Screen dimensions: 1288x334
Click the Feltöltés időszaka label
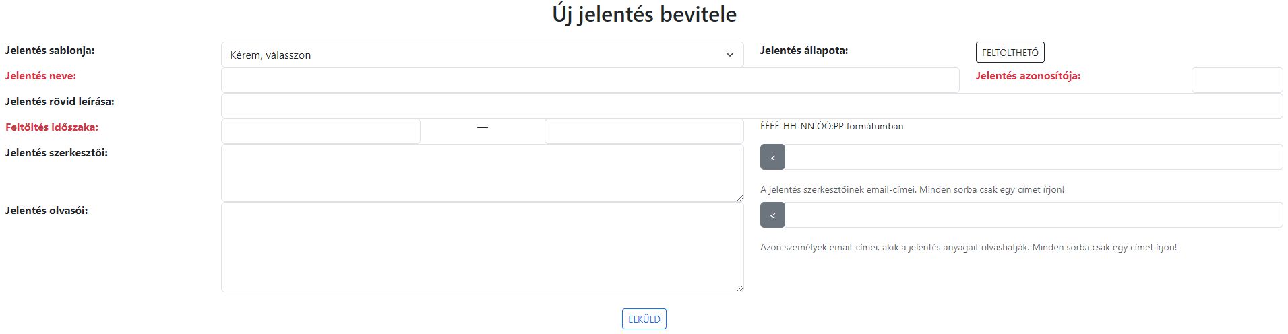pos(52,127)
